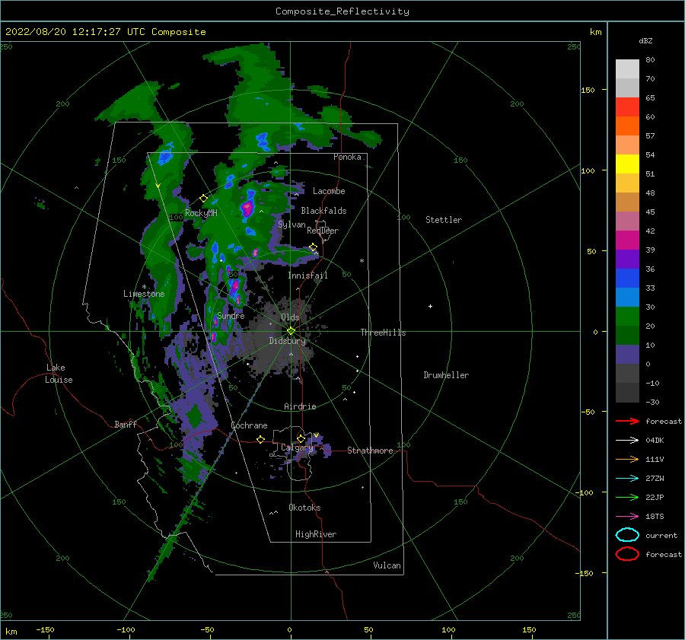Click the Vulcan city label
The image size is (685, 640).
pos(387,565)
